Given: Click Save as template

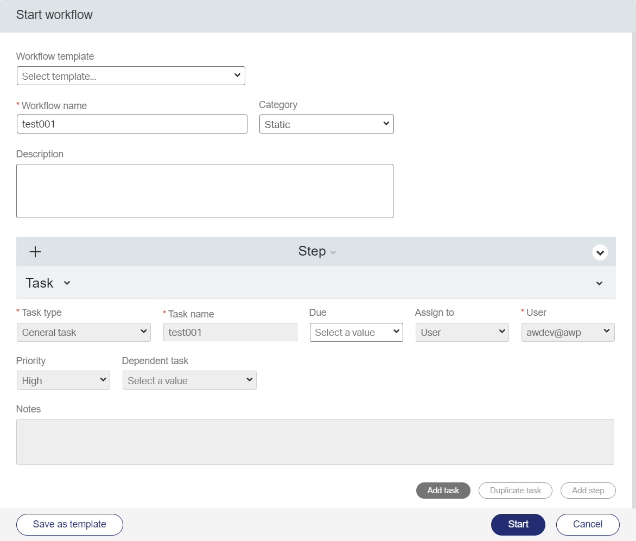Looking at the screenshot, I should 69,524.
